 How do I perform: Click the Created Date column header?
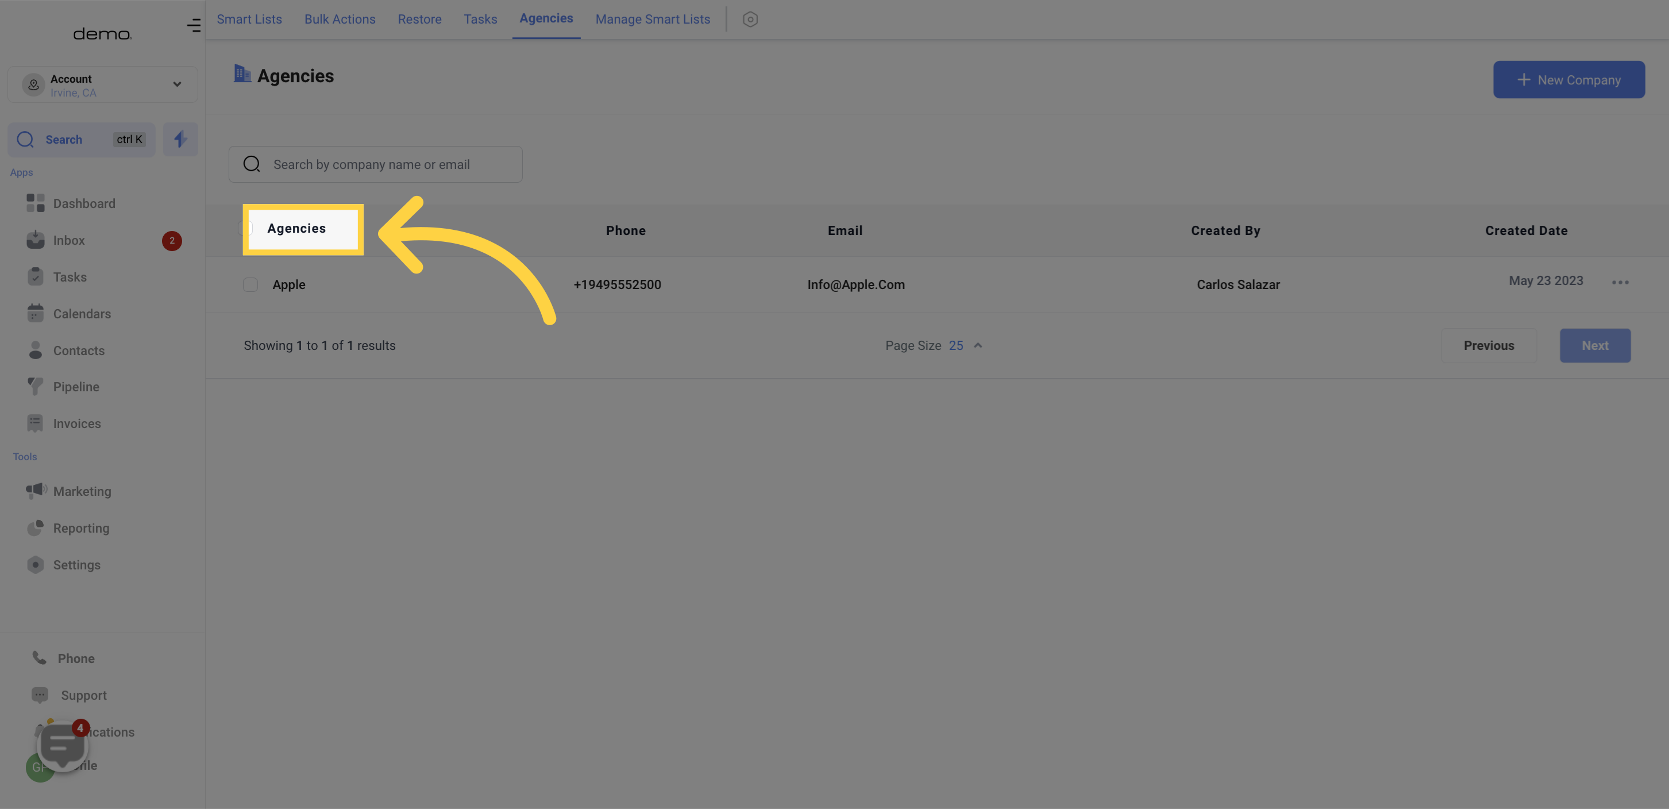[x=1526, y=230]
